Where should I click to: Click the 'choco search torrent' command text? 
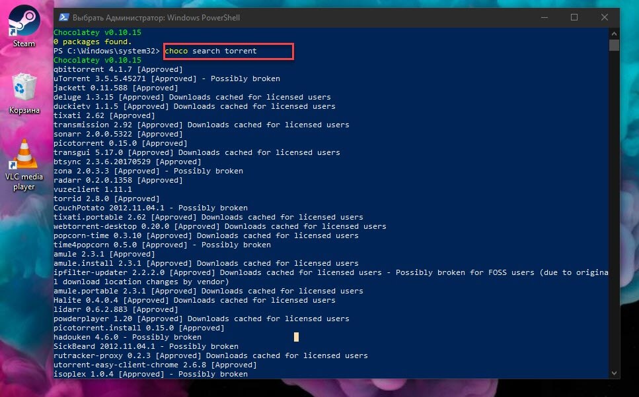click(x=211, y=51)
